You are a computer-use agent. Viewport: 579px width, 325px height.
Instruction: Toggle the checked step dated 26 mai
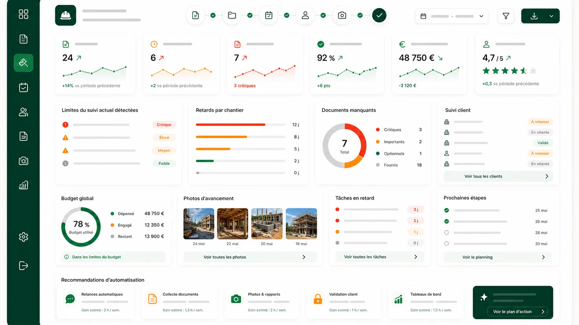point(447,221)
